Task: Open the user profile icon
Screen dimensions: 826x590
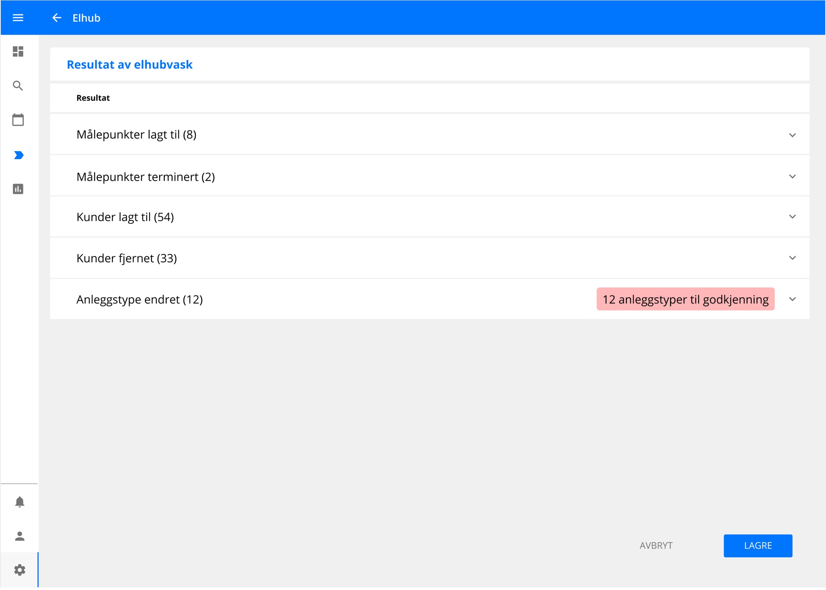Action: [x=19, y=536]
